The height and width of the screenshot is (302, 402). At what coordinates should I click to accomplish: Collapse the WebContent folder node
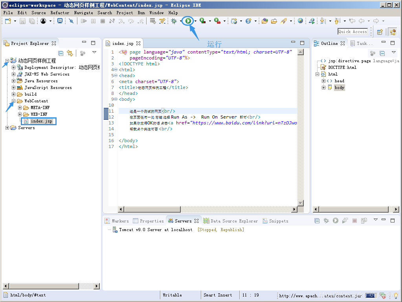[14, 101]
